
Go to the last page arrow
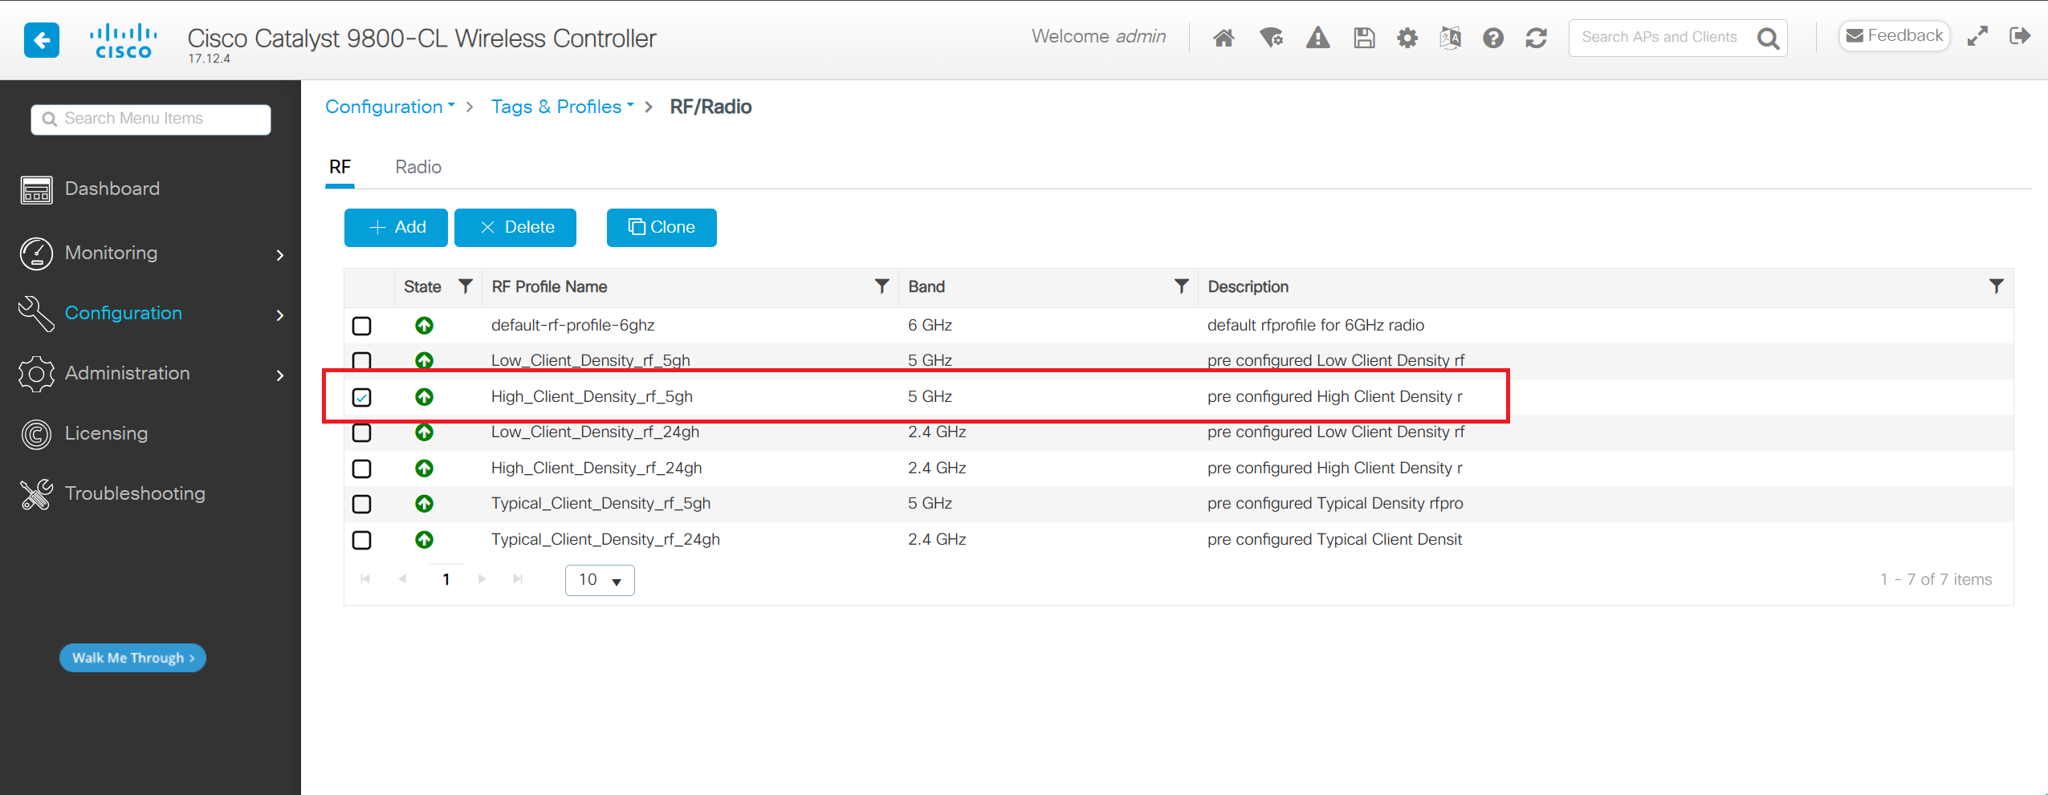(x=518, y=579)
